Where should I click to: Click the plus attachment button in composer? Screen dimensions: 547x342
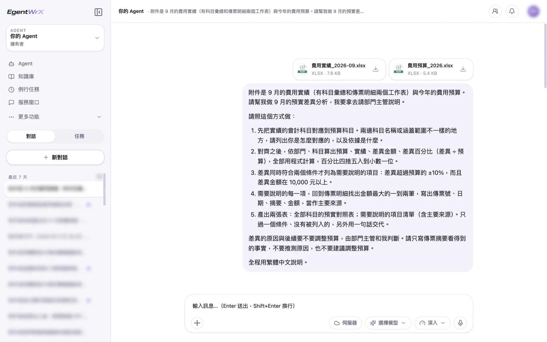coord(197,323)
